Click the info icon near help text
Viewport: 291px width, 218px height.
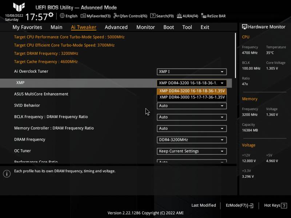click(x=7, y=174)
